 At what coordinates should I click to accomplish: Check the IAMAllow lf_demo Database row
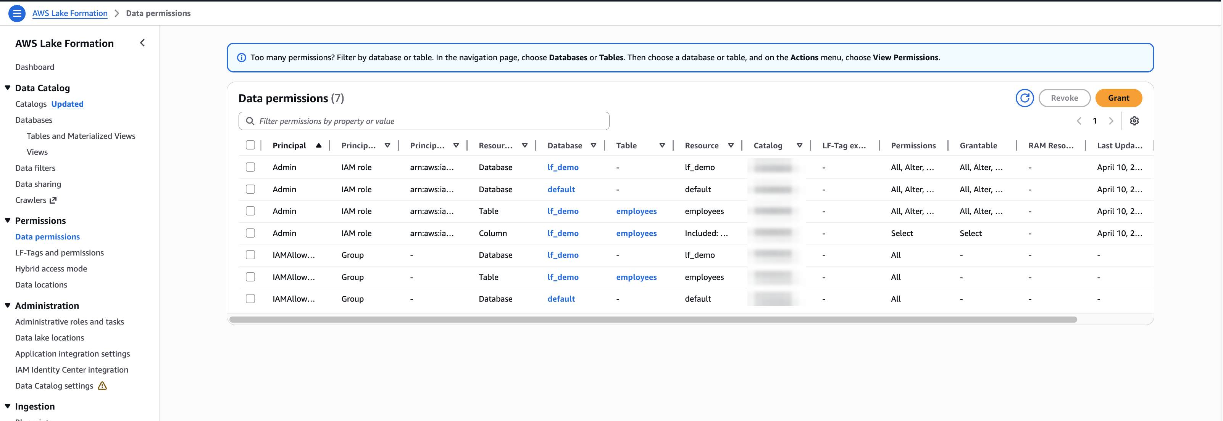point(250,255)
